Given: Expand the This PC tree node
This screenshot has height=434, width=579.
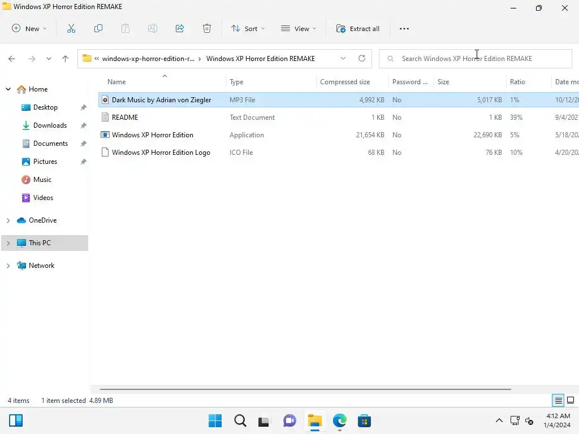Looking at the screenshot, I should click(8, 243).
